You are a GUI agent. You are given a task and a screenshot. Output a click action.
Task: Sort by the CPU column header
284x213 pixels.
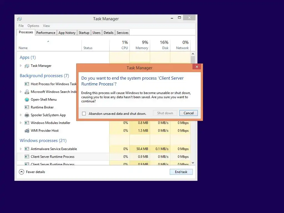(x=120, y=45)
